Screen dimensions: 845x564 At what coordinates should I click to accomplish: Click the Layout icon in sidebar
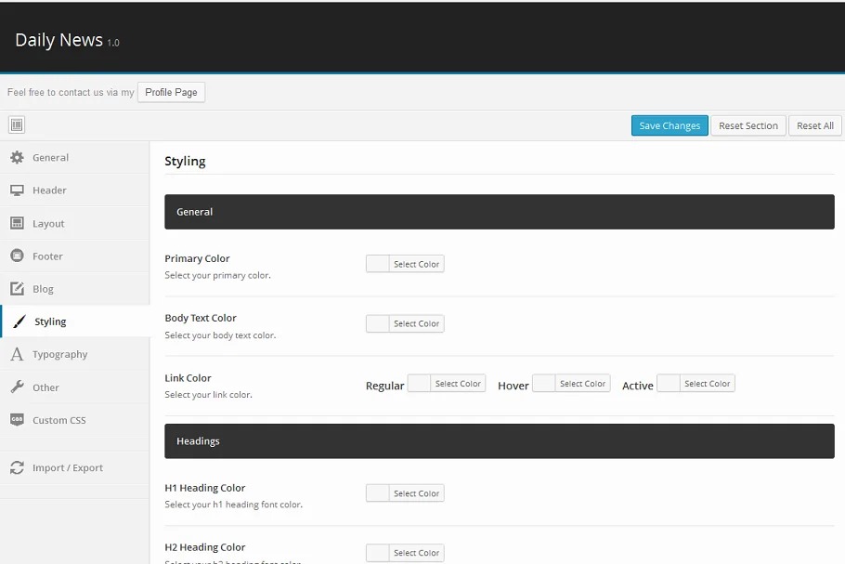[x=17, y=223]
